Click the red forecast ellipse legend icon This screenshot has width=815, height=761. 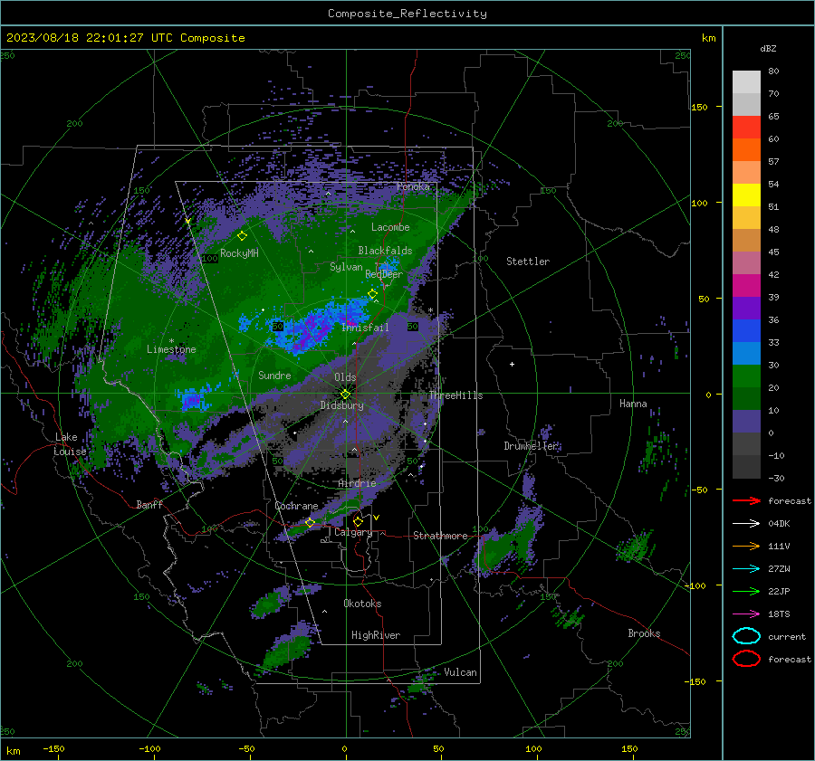click(746, 659)
